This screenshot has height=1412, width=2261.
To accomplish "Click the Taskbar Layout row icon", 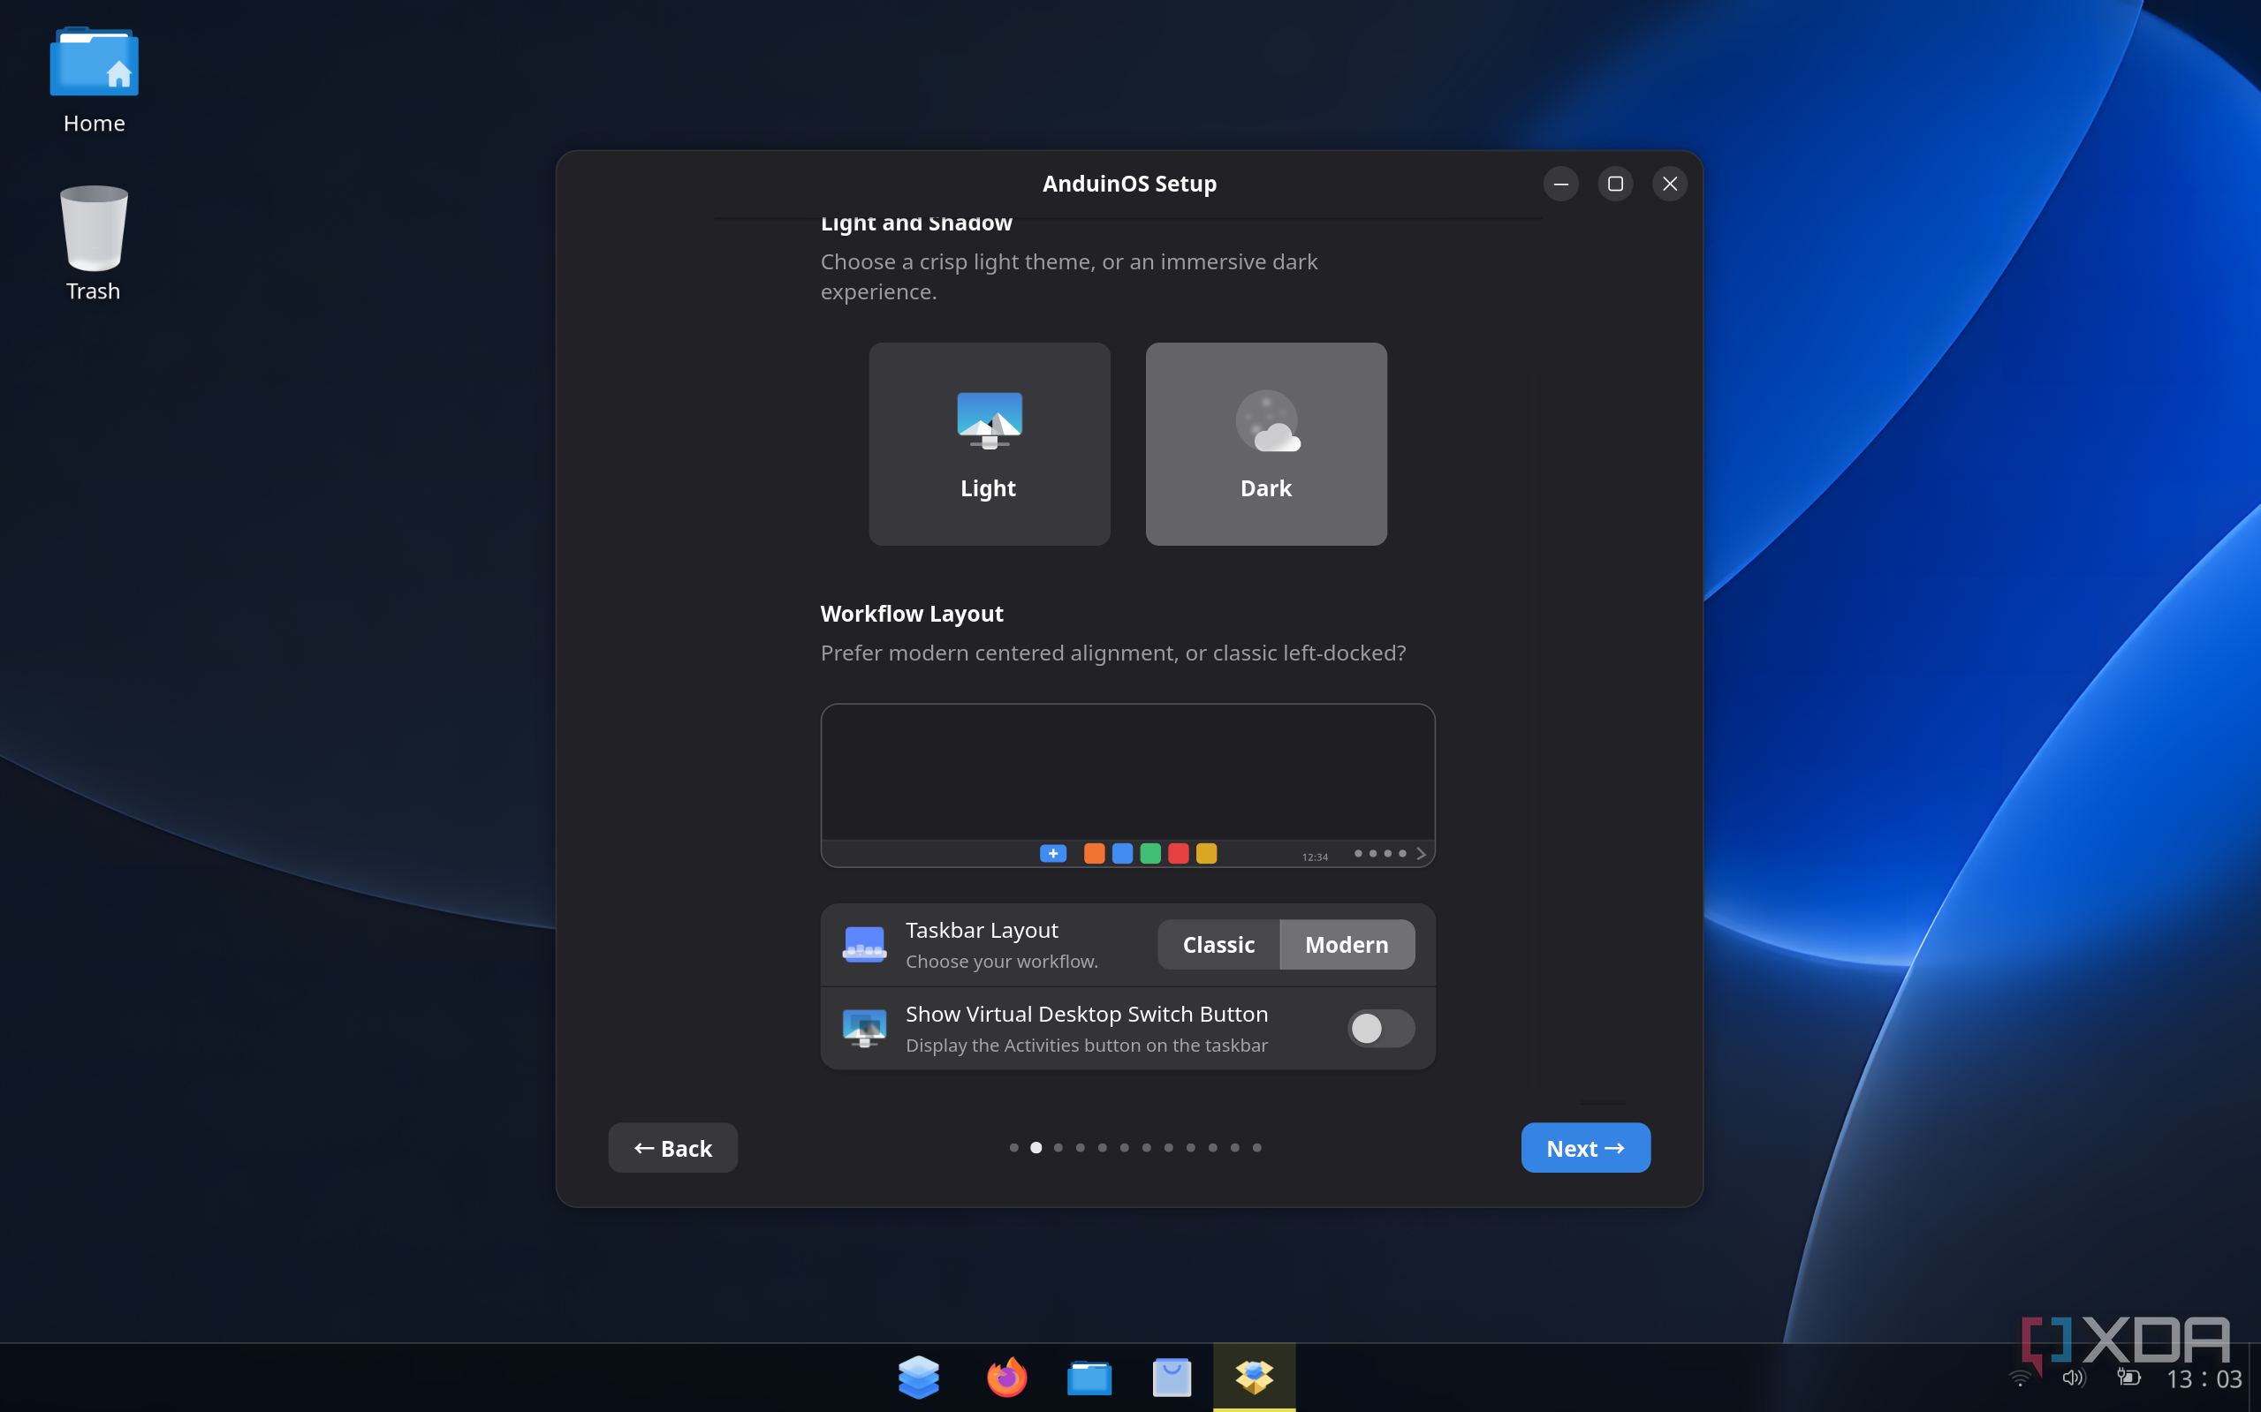I will tap(864, 944).
